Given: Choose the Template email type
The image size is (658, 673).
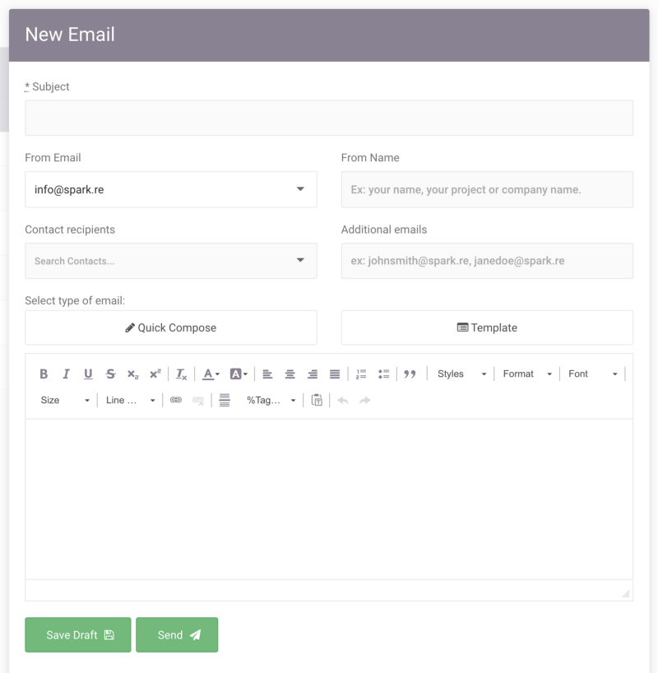Looking at the screenshot, I should 487,327.
